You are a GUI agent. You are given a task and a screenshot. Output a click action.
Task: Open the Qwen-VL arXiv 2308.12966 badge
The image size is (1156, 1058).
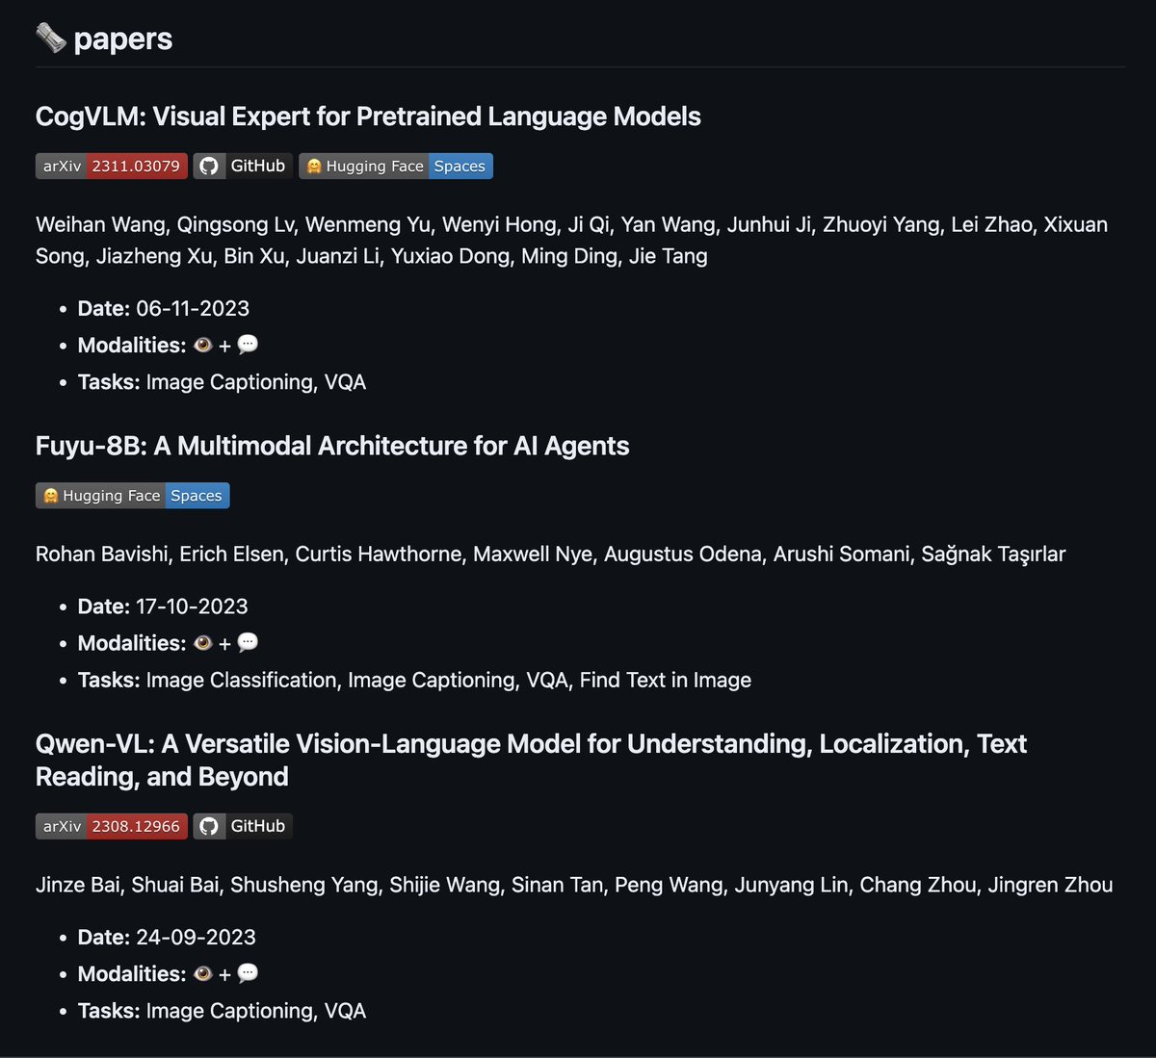[112, 826]
